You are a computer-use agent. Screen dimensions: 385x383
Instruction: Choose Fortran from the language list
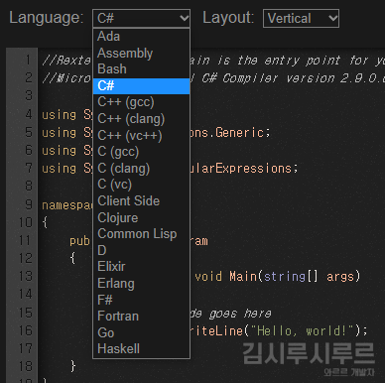pyautogui.click(x=141, y=317)
